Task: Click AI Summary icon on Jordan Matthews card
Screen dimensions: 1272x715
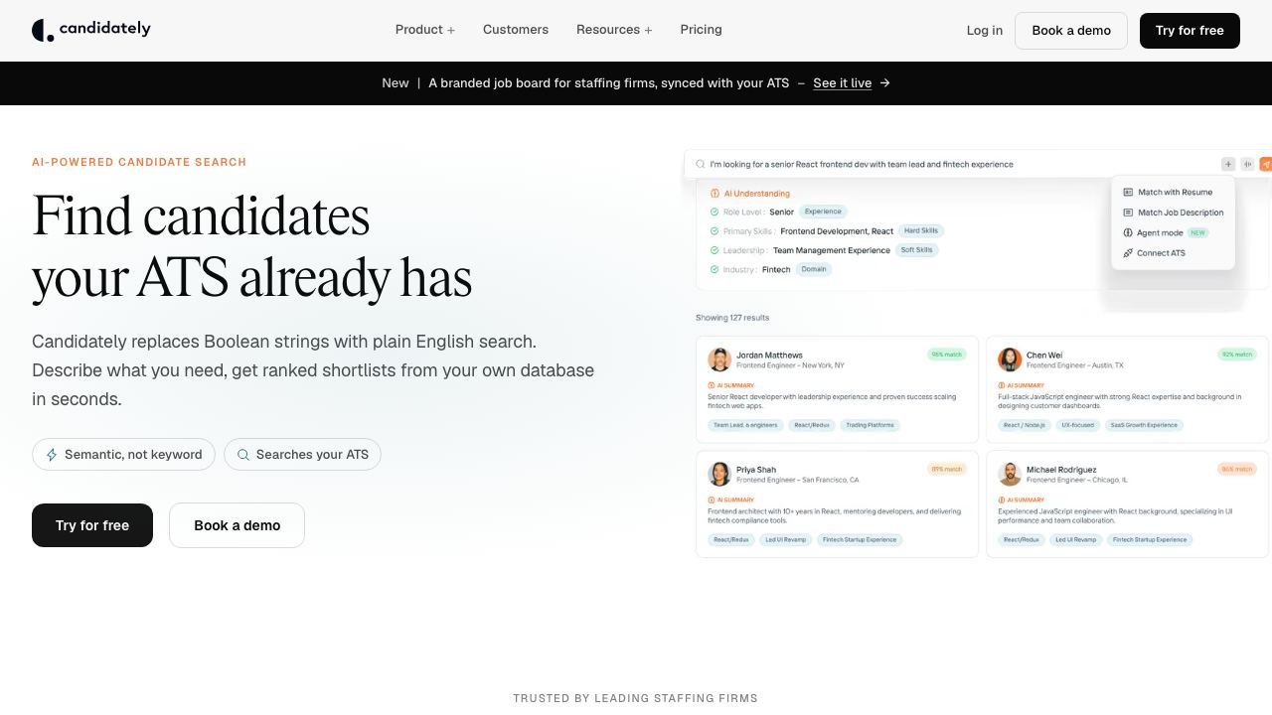Action: tap(711, 385)
